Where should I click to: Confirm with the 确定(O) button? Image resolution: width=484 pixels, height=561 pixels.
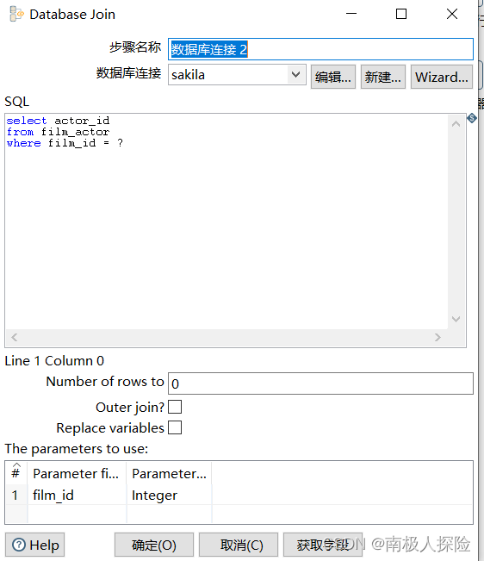154,545
